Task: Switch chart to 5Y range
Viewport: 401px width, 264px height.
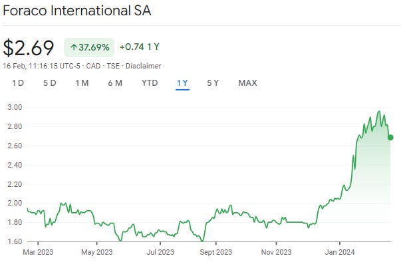Action: [213, 83]
